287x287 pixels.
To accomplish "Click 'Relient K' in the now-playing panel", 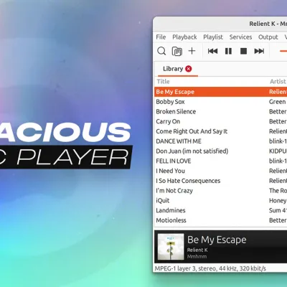I will [x=197, y=250].
